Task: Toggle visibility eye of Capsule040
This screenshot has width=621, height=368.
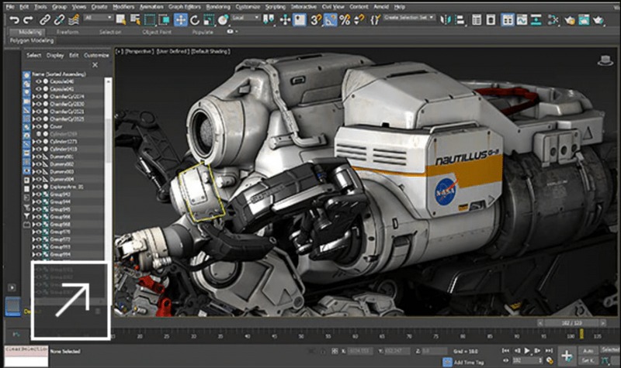Action: coord(38,81)
